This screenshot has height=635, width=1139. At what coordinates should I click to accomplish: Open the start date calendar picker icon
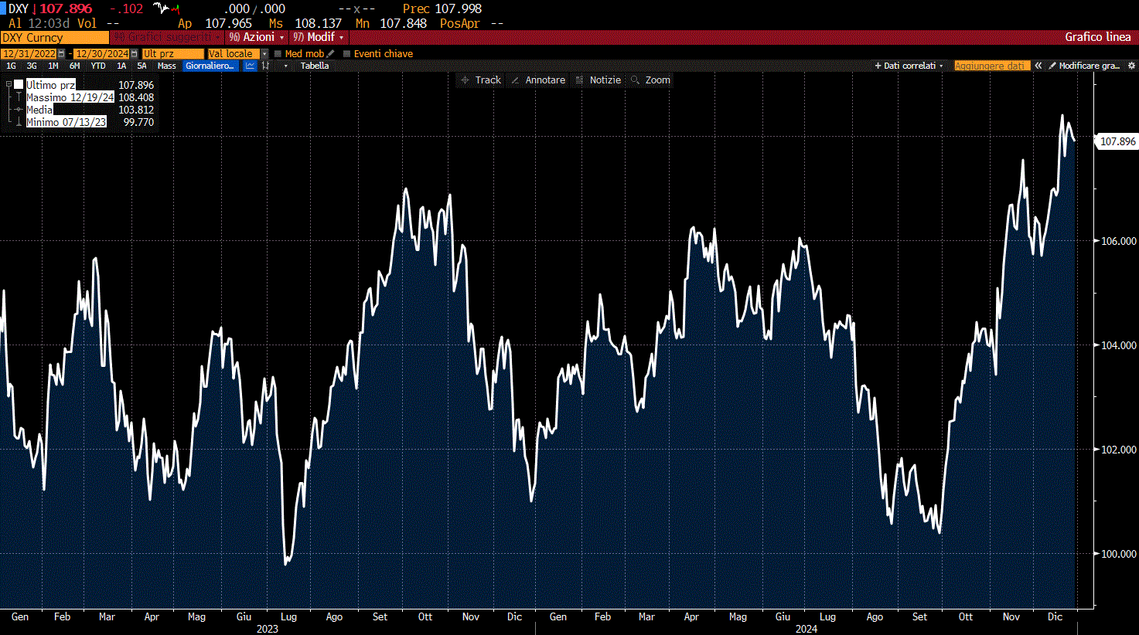tap(61, 54)
